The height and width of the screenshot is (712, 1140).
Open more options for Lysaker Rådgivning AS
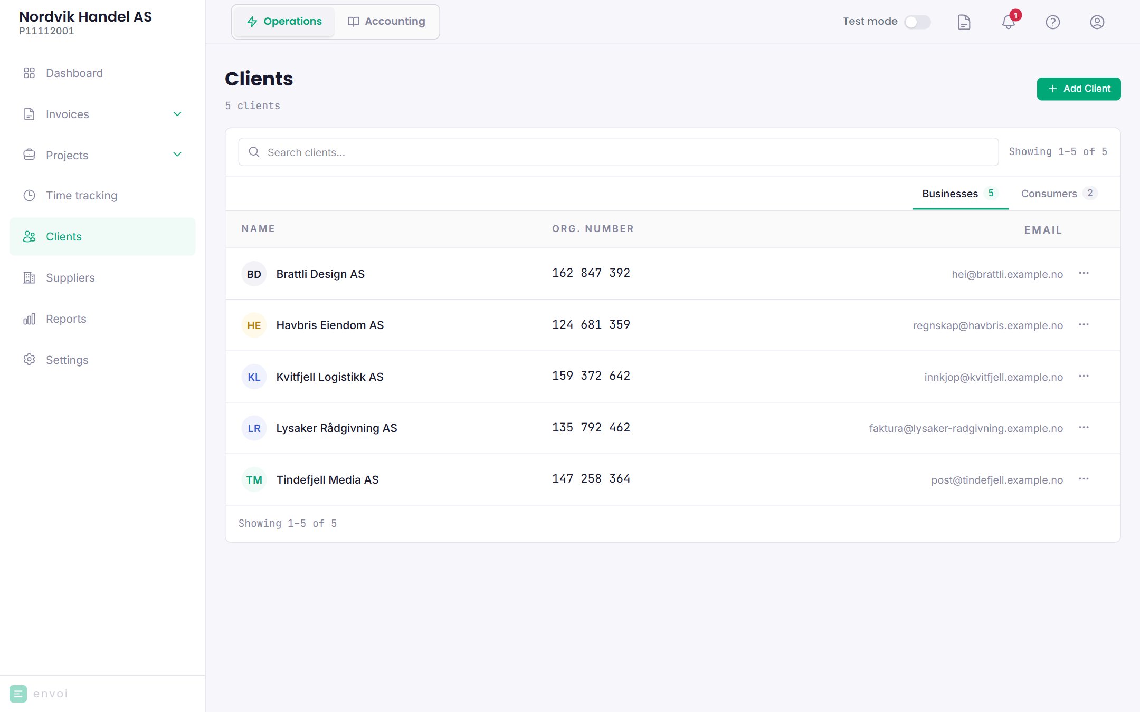[1084, 427]
